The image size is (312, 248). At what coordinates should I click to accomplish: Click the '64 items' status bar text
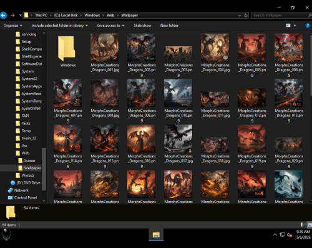click(x=9, y=225)
